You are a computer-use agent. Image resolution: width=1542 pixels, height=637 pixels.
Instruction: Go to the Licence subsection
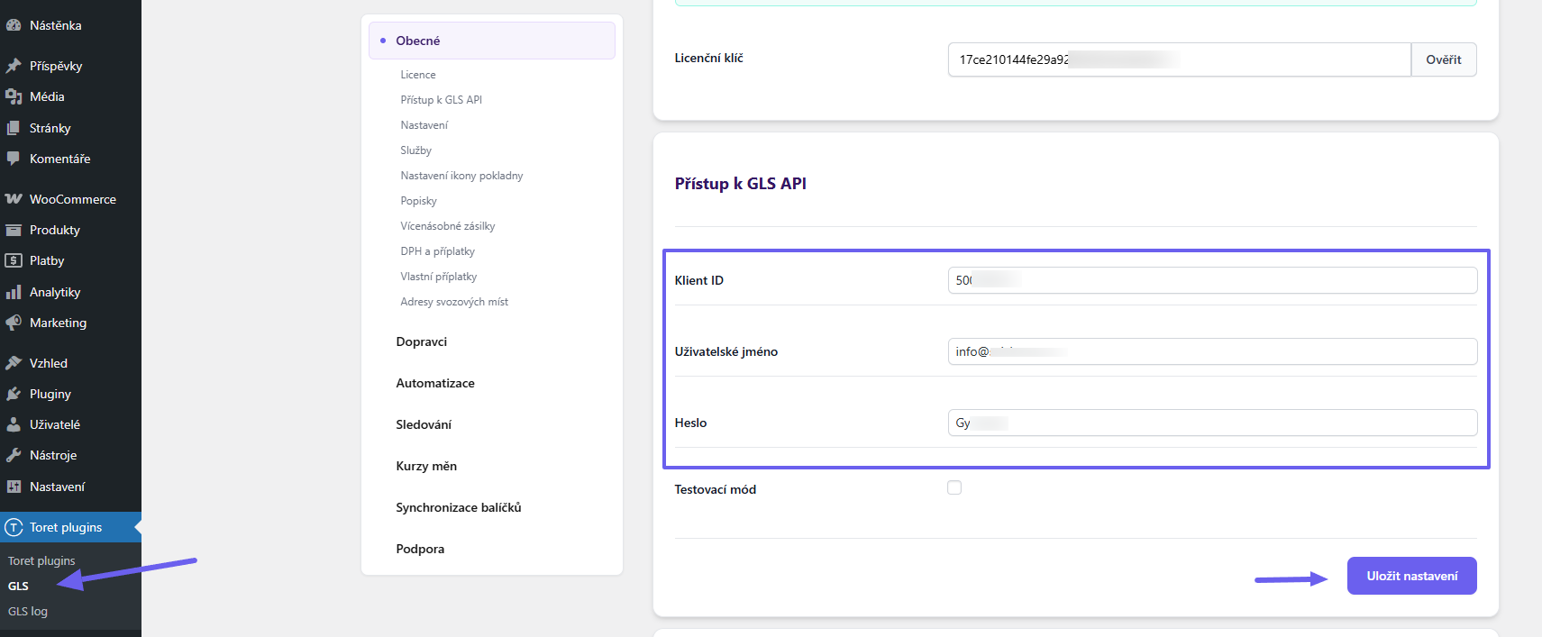coord(418,75)
